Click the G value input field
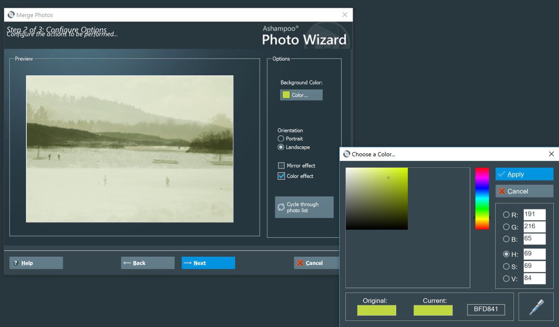Screen dimensions: 559x327 (x=534, y=227)
